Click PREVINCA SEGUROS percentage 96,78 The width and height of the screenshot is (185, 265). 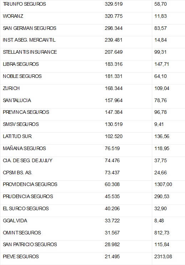click(160, 112)
